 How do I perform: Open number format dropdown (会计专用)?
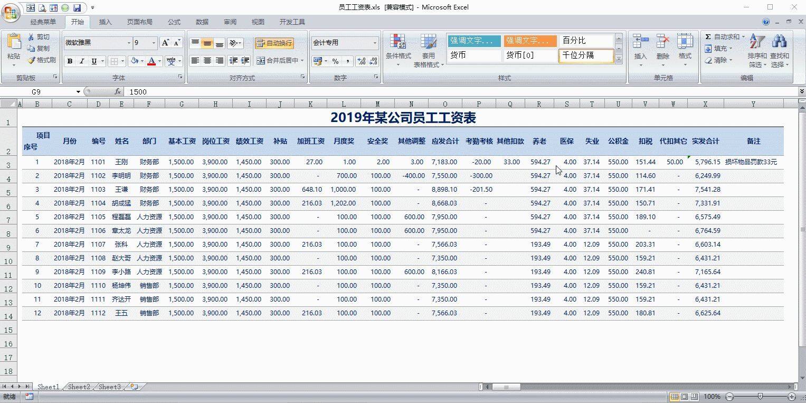(375, 43)
